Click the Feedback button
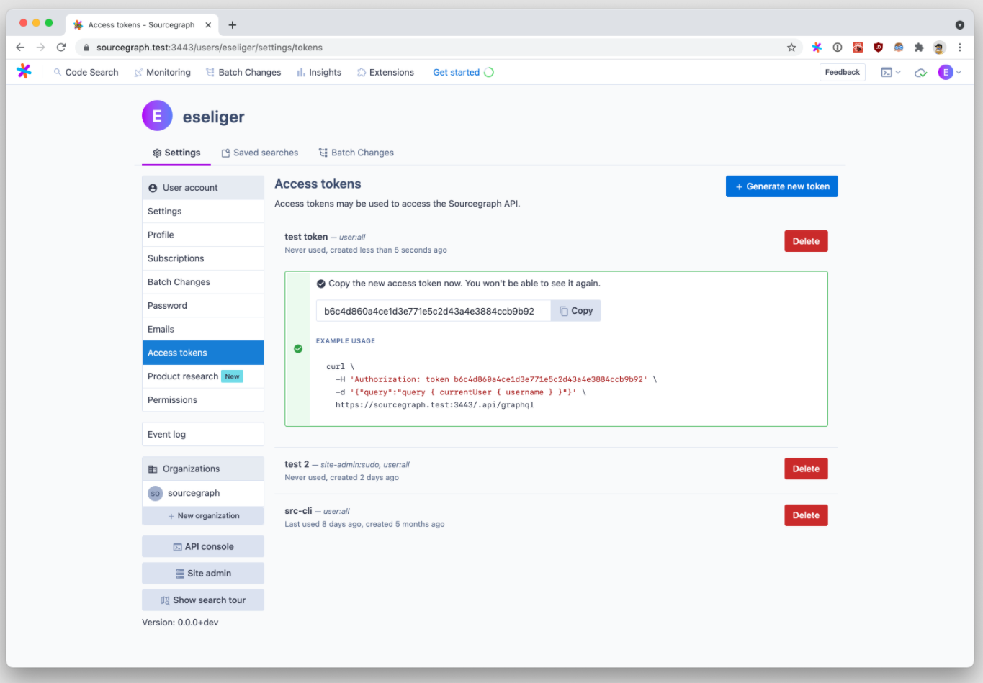The height and width of the screenshot is (683, 983). (x=842, y=72)
